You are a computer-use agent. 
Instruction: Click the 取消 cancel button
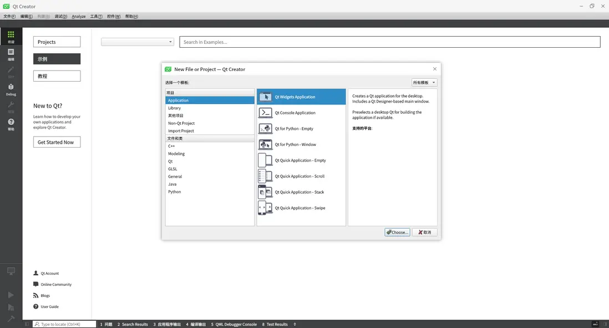[x=424, y=232]
